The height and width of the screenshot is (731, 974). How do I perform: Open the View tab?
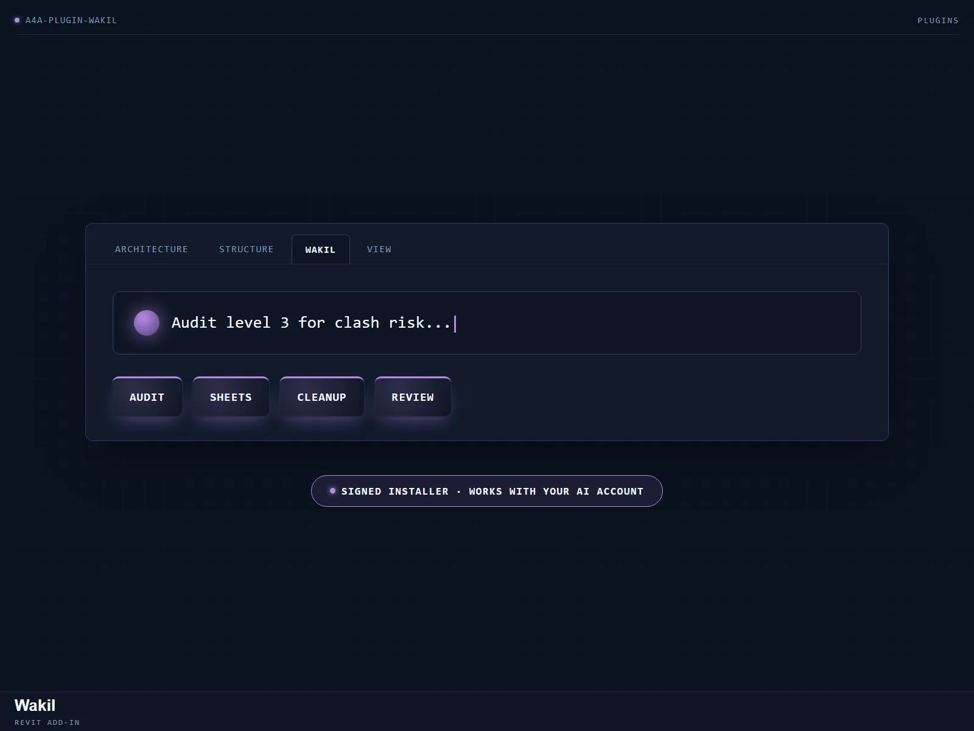click(379, 249)
